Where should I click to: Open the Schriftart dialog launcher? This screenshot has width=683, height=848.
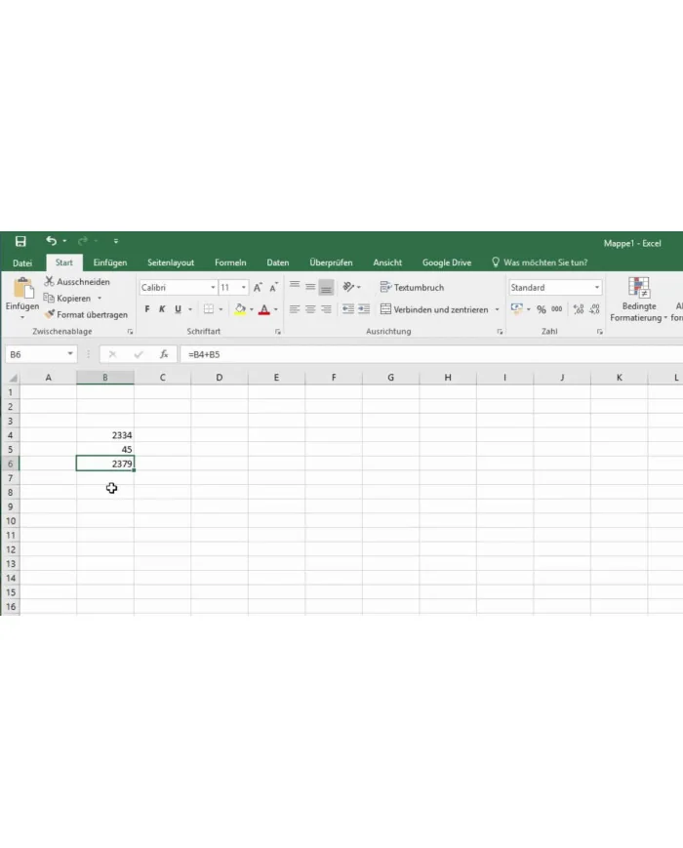pyautogui.click(x=277, y=332)
